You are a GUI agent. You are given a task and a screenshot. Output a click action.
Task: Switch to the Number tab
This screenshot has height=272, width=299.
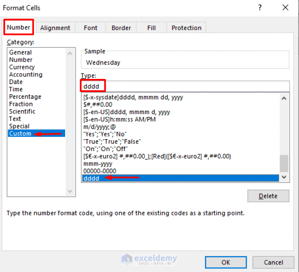[18, 27]
